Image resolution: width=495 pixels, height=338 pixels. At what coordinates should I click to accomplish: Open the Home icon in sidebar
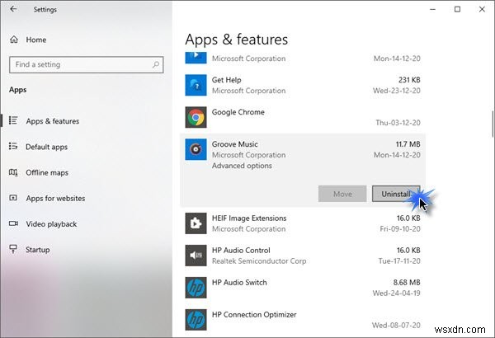[x=14, y=40]
